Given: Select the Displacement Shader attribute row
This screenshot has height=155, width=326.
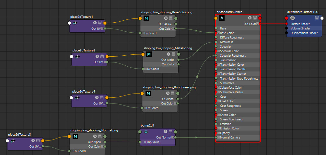Looking at the screenshot, I should [x=304, y=33].
